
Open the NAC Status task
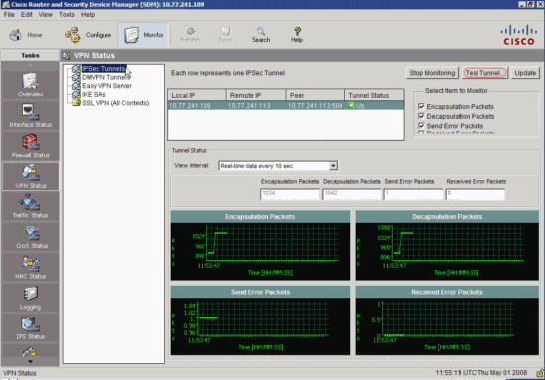pyautogui.click(x=30, y=267)
